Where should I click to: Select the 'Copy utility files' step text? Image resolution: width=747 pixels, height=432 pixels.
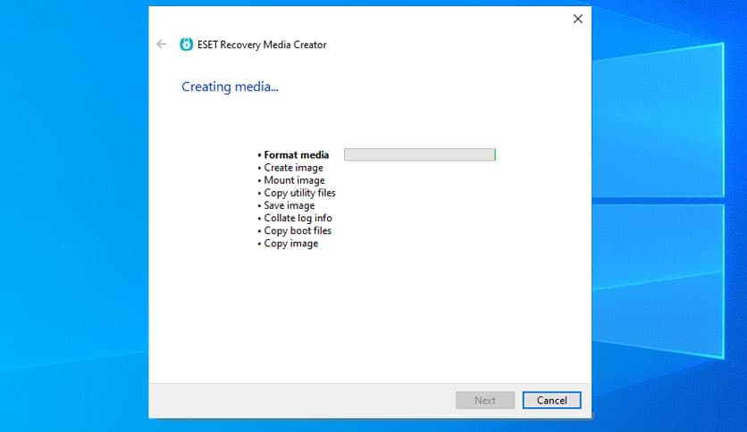pos(299,193)
